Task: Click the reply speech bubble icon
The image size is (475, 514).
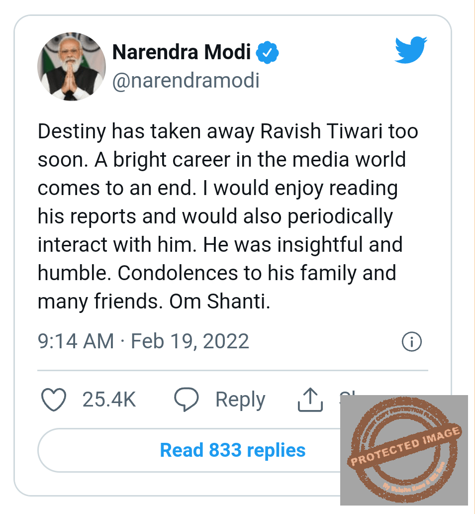Action: (x=187, y=400)
